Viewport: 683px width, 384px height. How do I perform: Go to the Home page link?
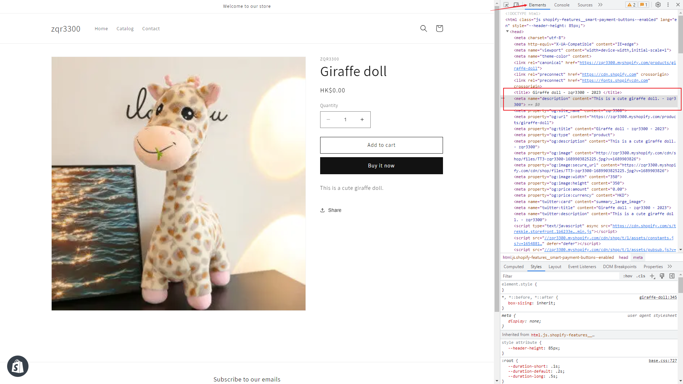(101, 28)
